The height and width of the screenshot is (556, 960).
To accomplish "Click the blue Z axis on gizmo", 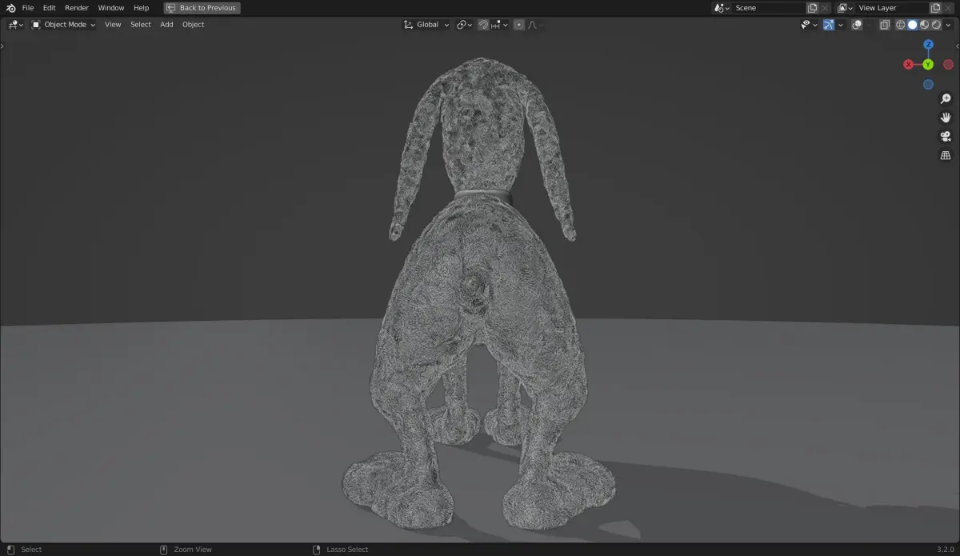I will (929, 45).
